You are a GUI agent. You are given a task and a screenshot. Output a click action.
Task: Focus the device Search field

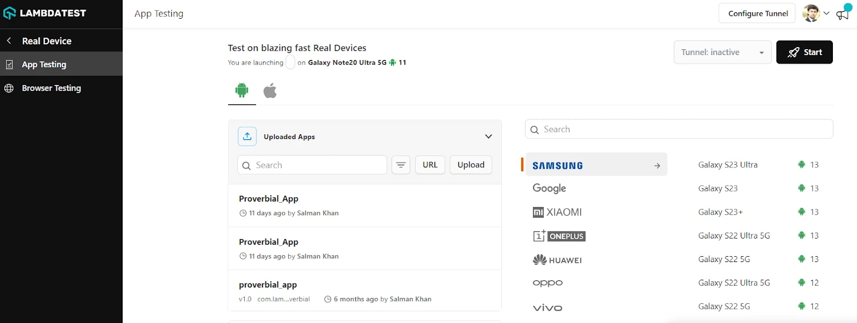tap(679, 129)
